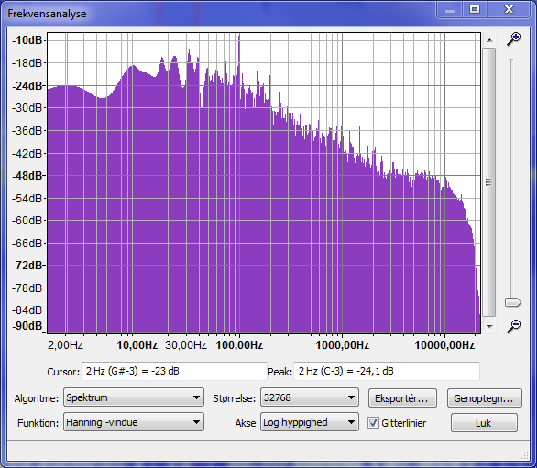Click the Frekvensanalyse window title

click(47, 14)
